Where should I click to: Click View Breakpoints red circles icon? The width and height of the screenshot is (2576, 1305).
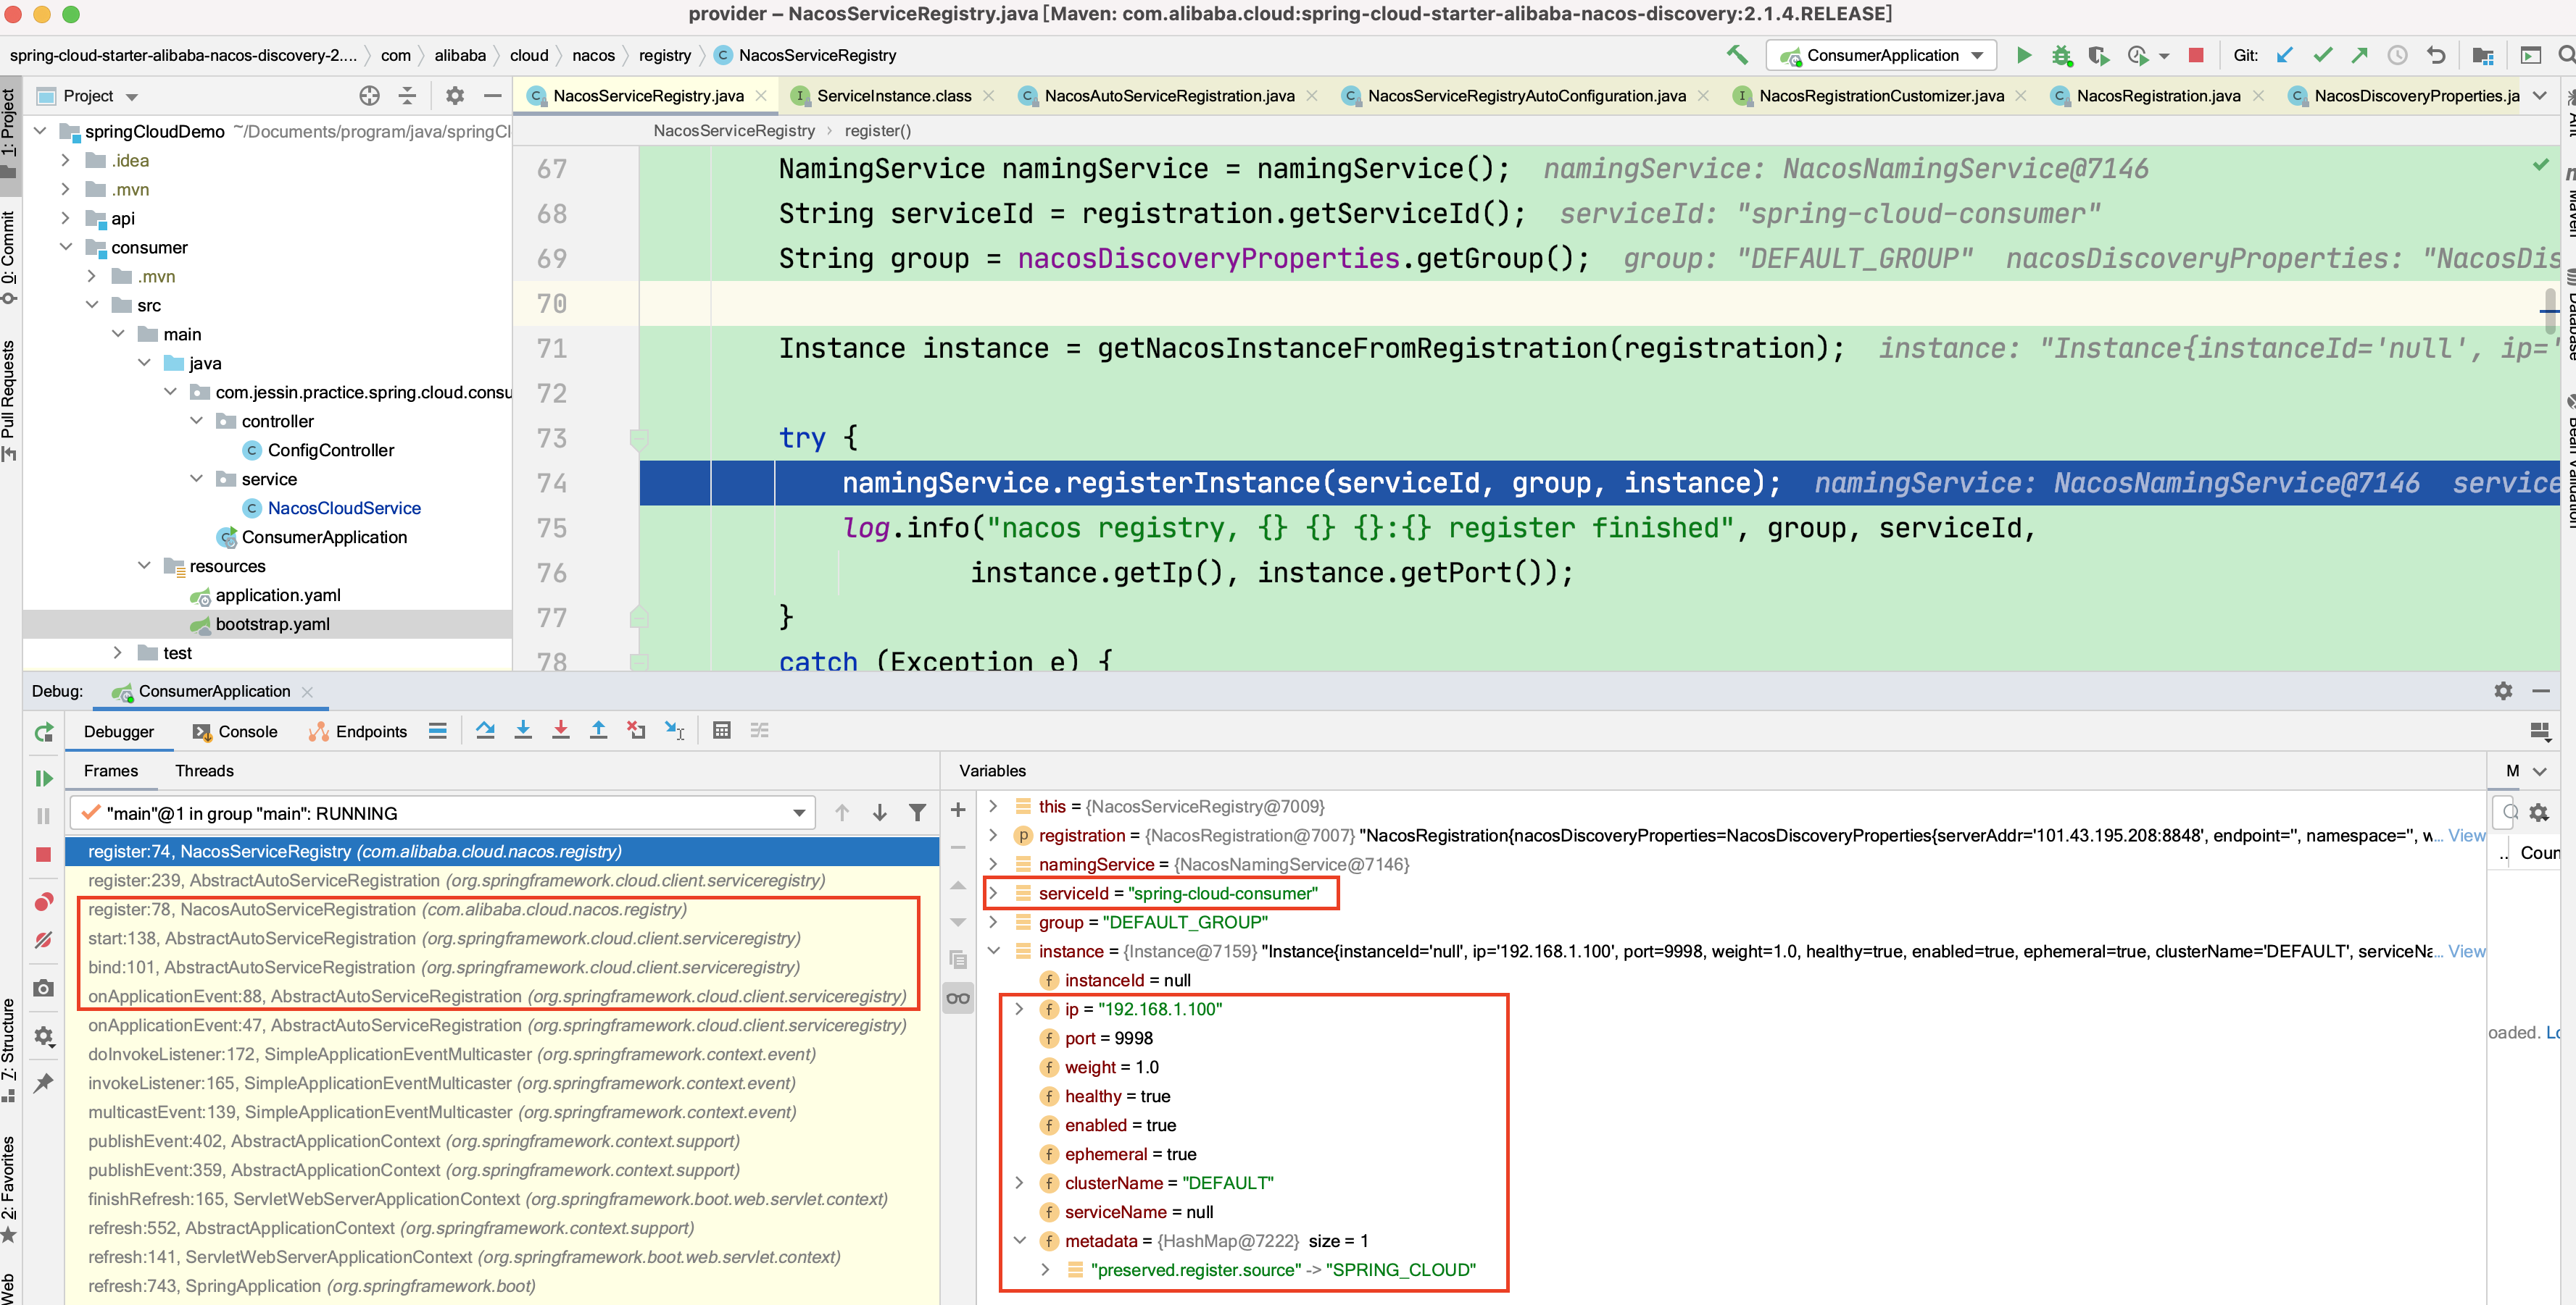pos(43,902)
